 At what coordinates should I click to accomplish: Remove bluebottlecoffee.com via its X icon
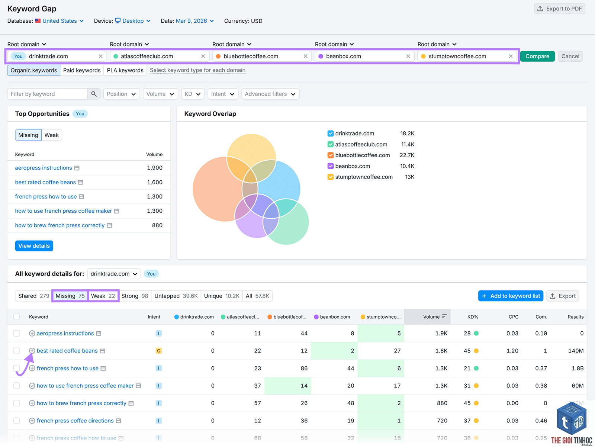pos(306,56)
